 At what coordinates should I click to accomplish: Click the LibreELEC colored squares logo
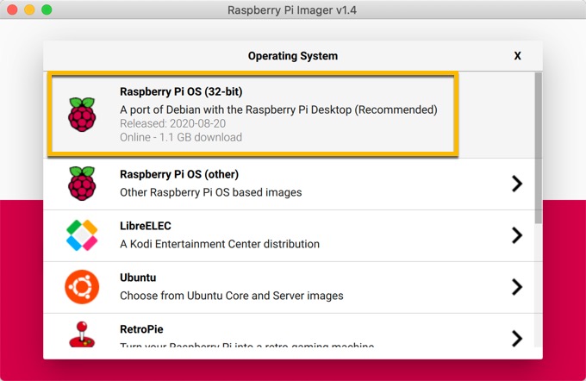pyautogui.click(x=82, y=235)
